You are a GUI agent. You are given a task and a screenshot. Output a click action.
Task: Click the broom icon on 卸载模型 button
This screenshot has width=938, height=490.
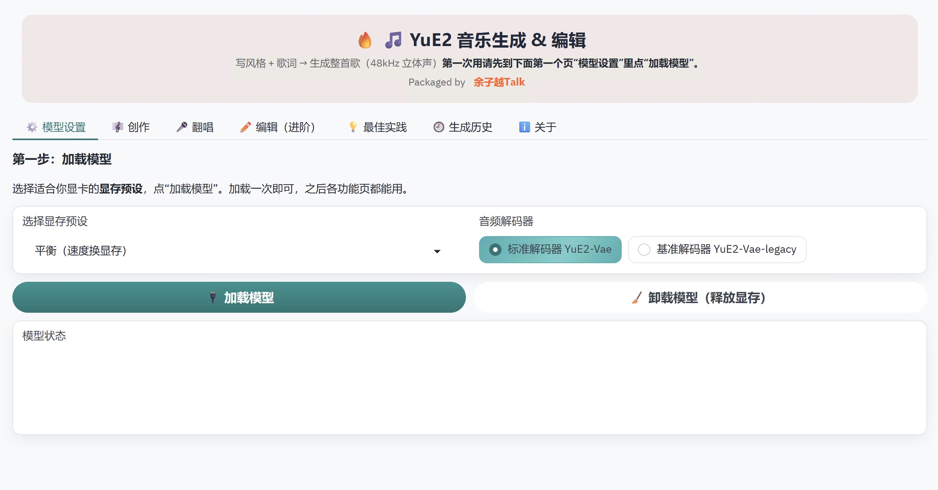[x=637, y=297]
